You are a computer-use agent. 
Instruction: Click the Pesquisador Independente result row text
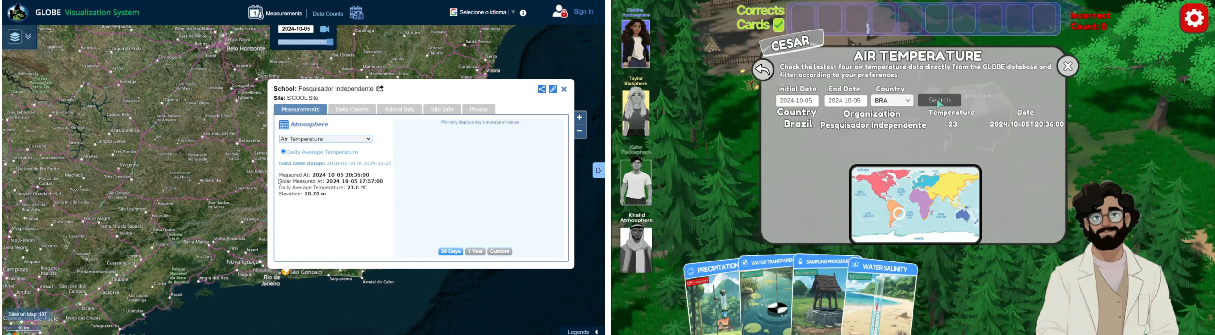tap(873, 125)
